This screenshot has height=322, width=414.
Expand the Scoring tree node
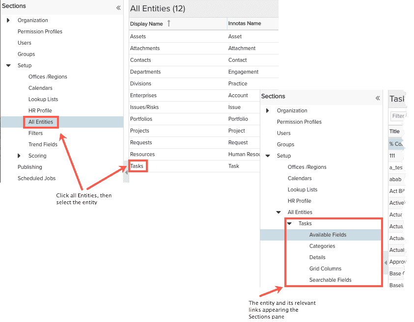coord(19,156)
